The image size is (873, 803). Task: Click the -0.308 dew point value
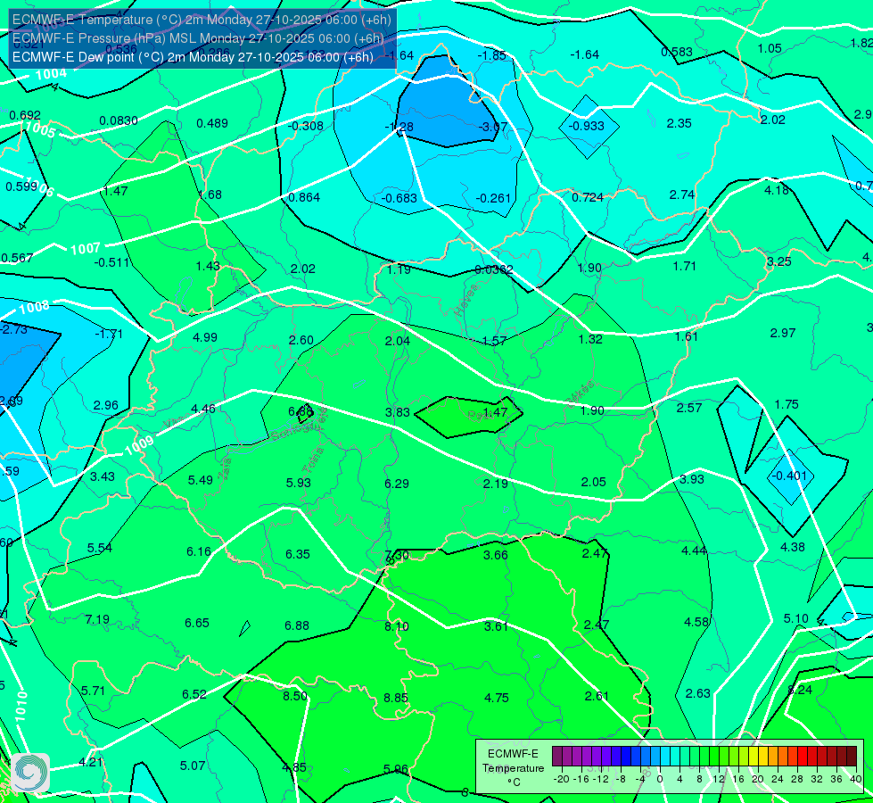point(305,126)
